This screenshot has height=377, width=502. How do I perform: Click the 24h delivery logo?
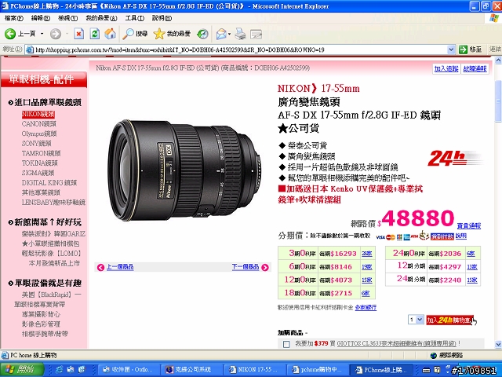click(455, 158)
